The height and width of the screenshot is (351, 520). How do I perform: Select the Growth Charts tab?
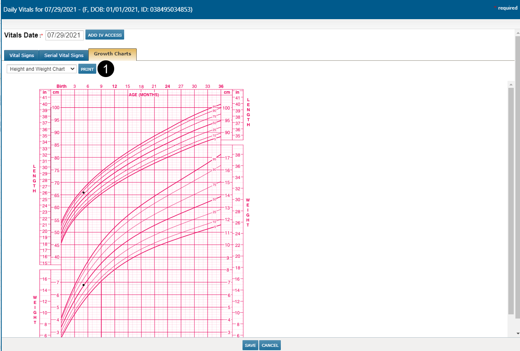[x=112, y=54]
